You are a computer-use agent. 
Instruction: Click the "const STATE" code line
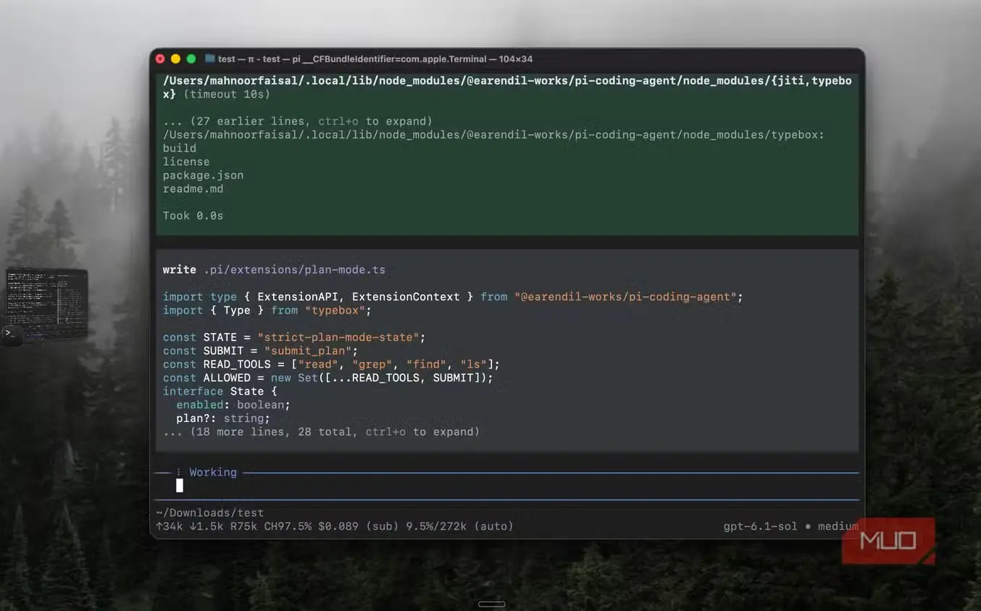point(294,337)
